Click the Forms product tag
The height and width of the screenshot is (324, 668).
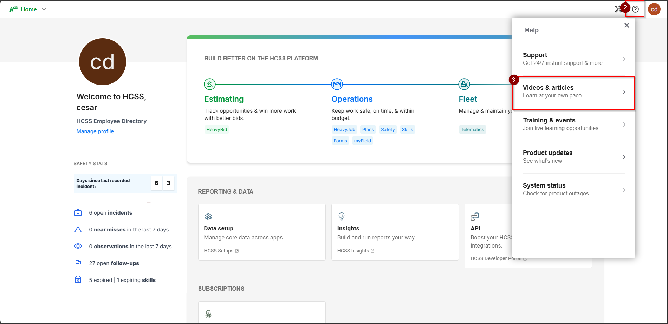tap(341, 141)
